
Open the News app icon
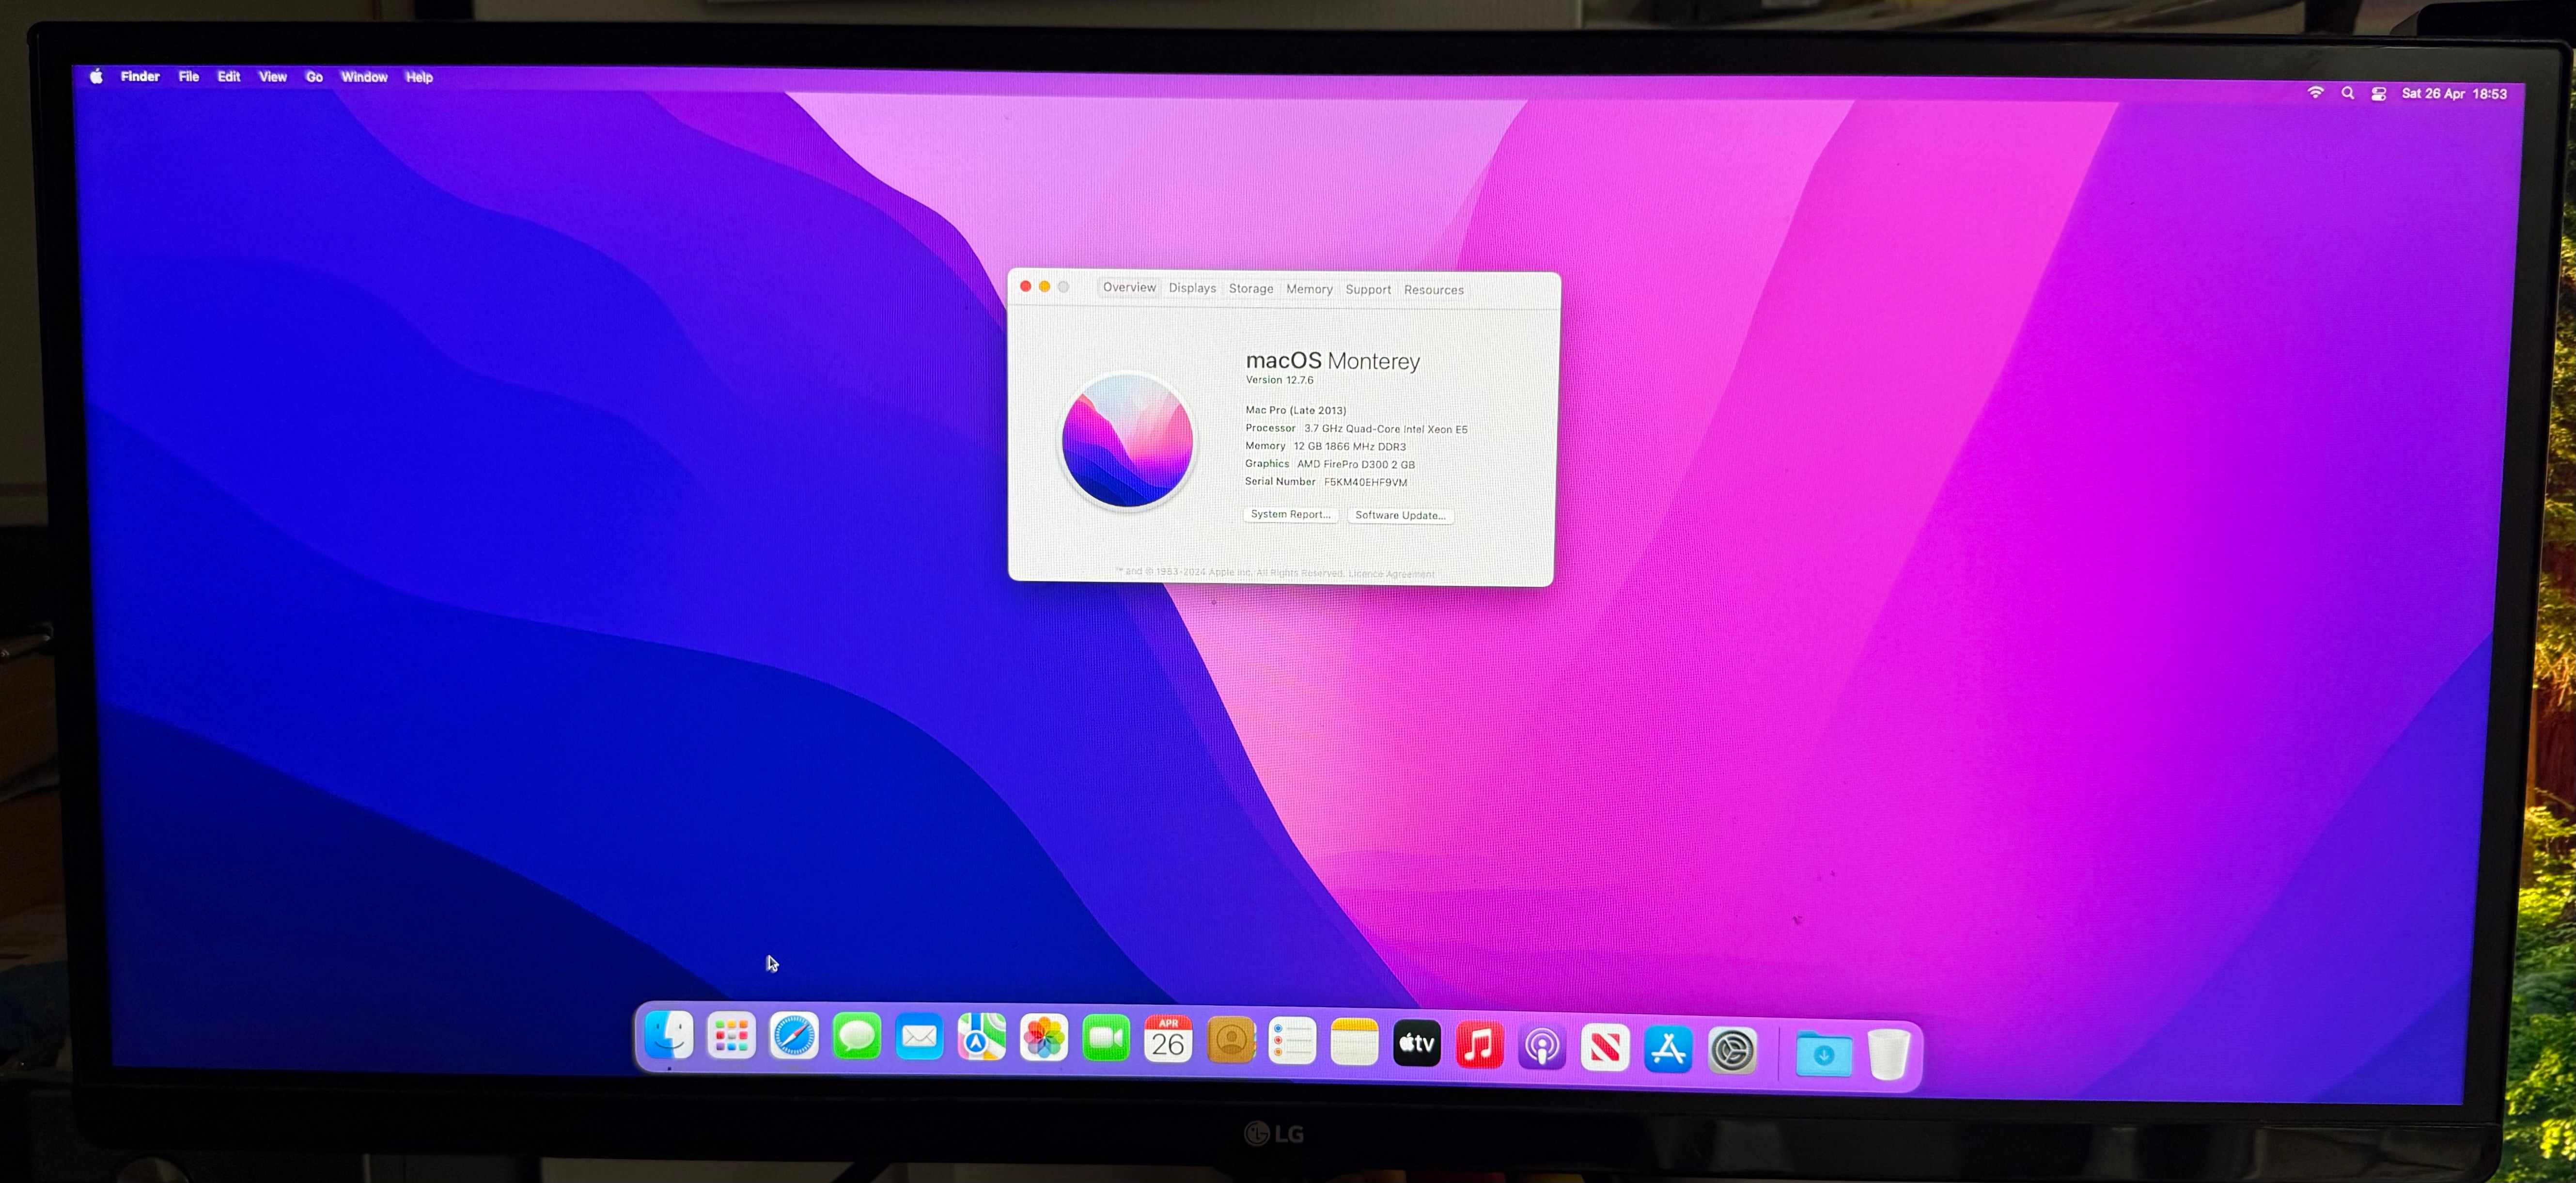[1605, 1048]
